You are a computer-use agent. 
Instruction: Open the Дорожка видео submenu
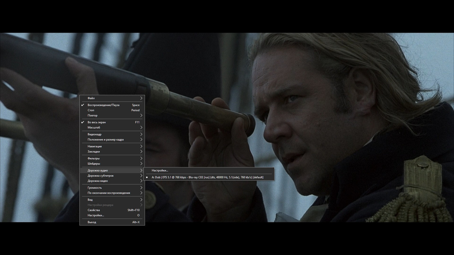click(x=112, y=181)
